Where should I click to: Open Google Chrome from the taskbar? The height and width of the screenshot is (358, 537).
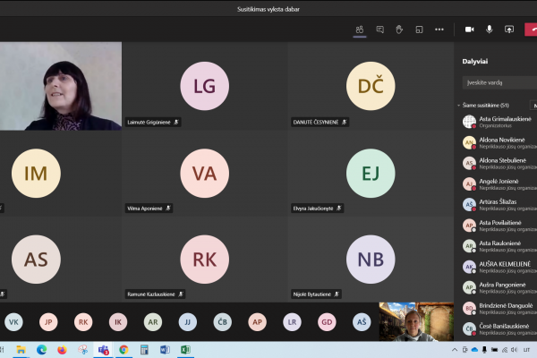click(124, 350)
